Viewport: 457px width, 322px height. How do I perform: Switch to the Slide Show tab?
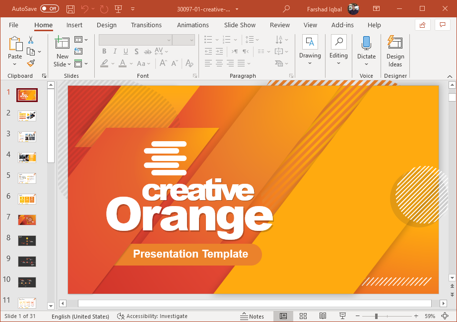pos(240,25)
